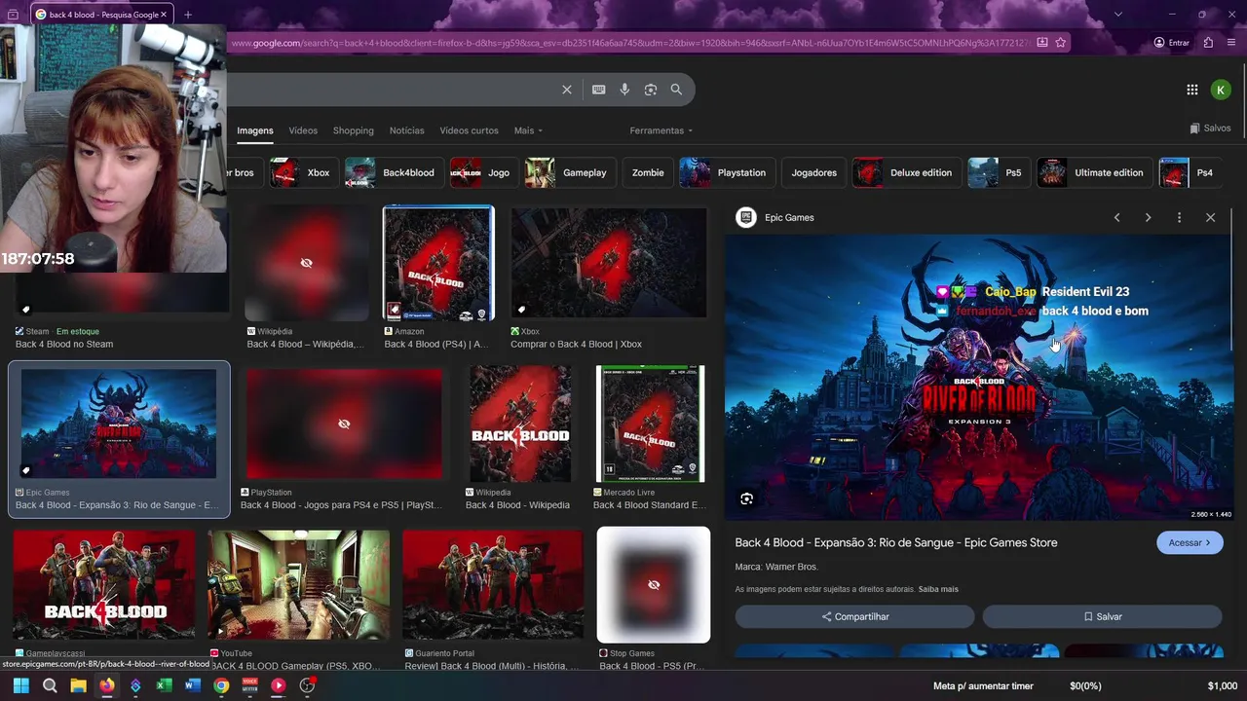The width and height of the screenshot is (1247, 701).
Task: Open the three-dot options in the preview panel
Action: [1179, 218]
